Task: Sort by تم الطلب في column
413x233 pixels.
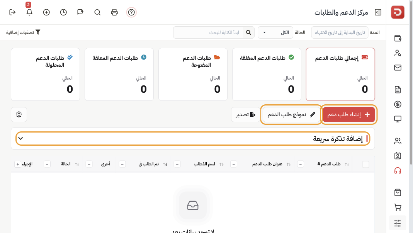Action: (165, 164)
